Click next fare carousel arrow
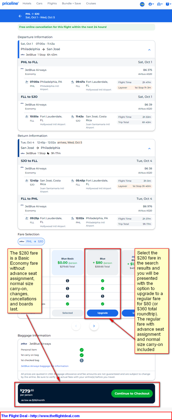172x420 pixels. pos(94,326)
